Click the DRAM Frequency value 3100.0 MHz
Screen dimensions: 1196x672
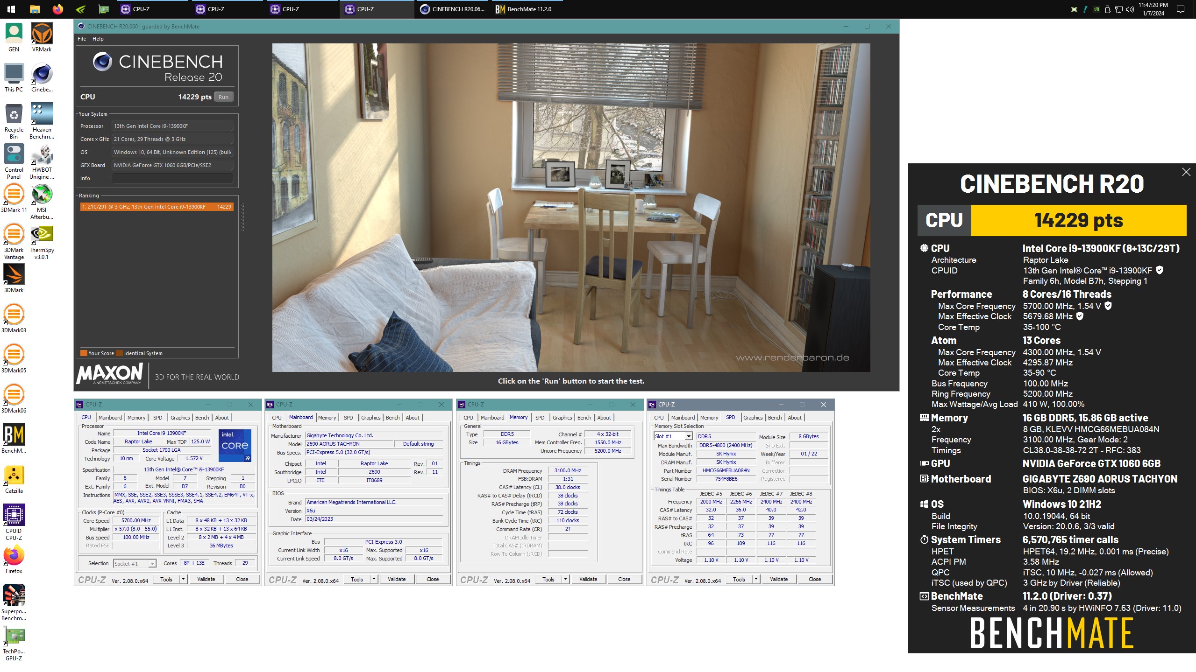click(x=568, y=470)
